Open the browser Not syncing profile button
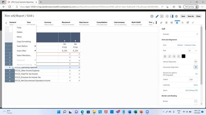 (x=191, y=7)
